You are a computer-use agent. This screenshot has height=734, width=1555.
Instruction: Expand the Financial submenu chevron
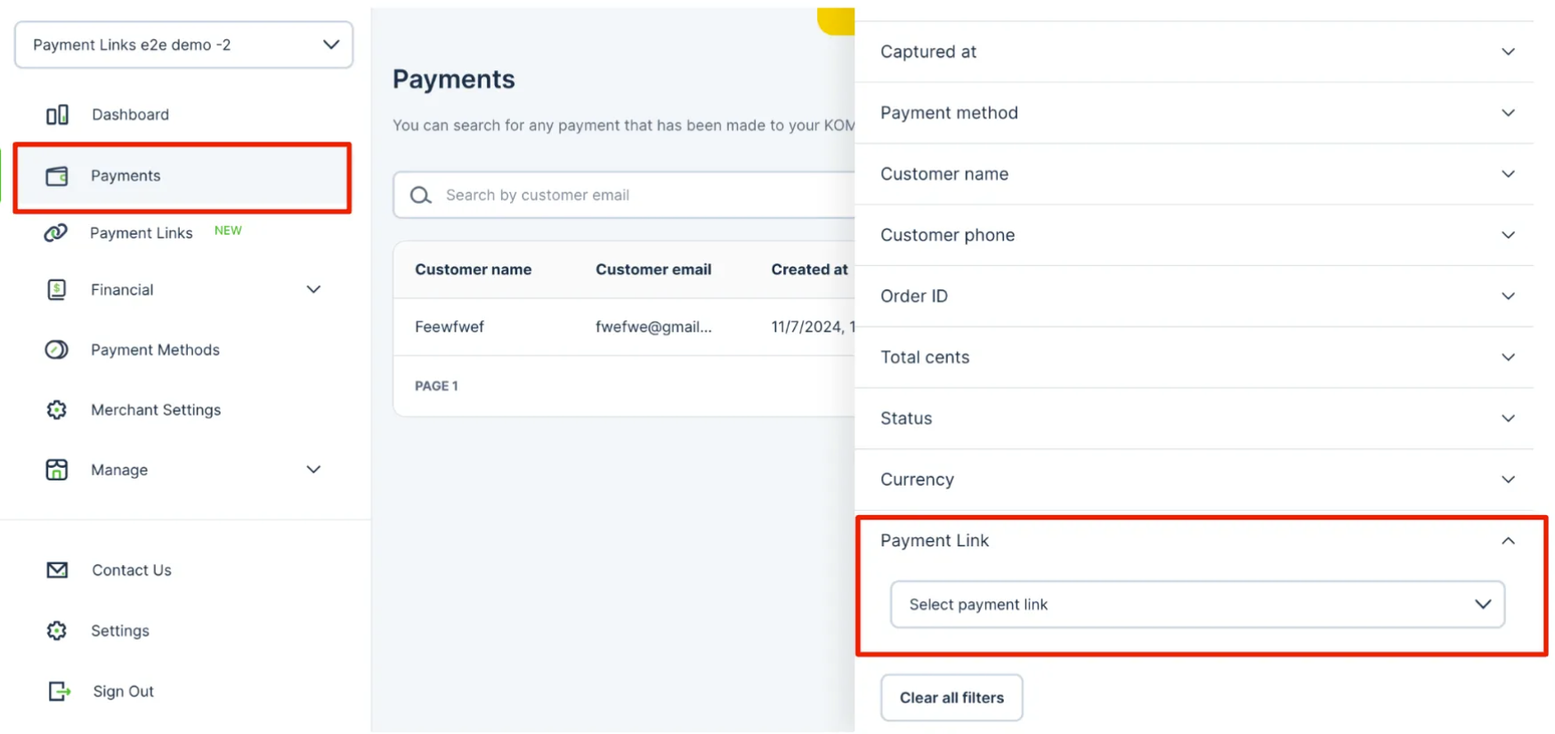pos(313,290)
